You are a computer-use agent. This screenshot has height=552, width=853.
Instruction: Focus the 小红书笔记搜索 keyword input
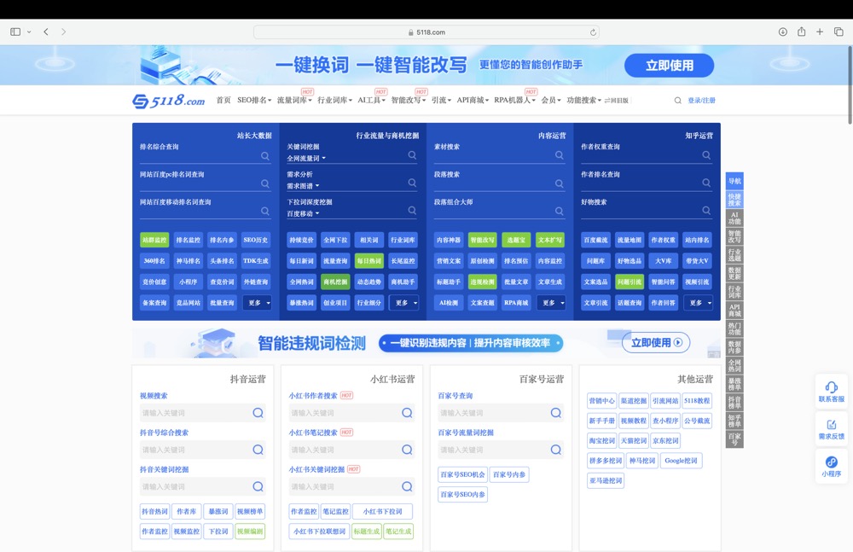pos(351,450)
